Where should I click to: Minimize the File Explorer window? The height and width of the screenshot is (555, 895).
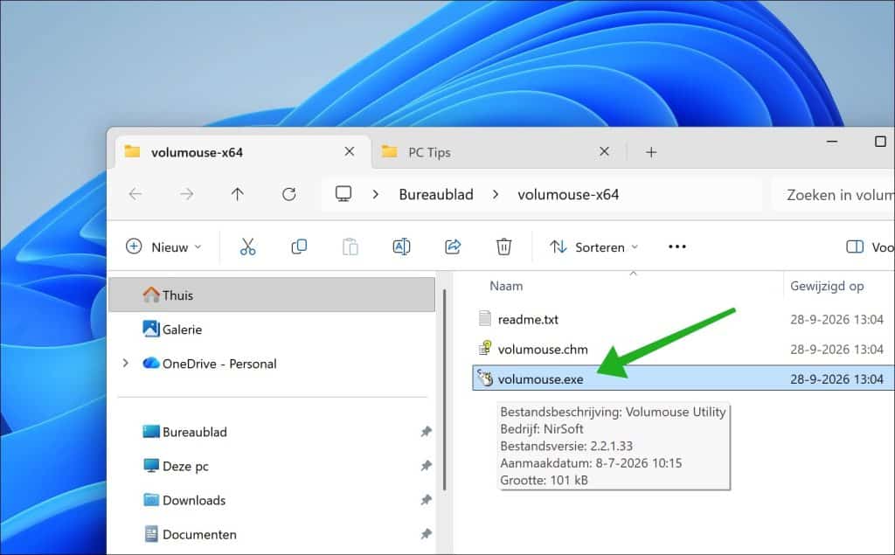(832, 141)
